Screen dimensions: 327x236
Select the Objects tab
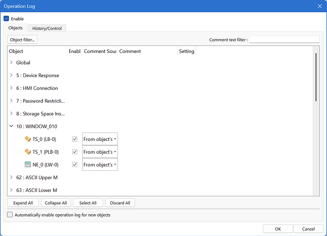coord(16,28)
